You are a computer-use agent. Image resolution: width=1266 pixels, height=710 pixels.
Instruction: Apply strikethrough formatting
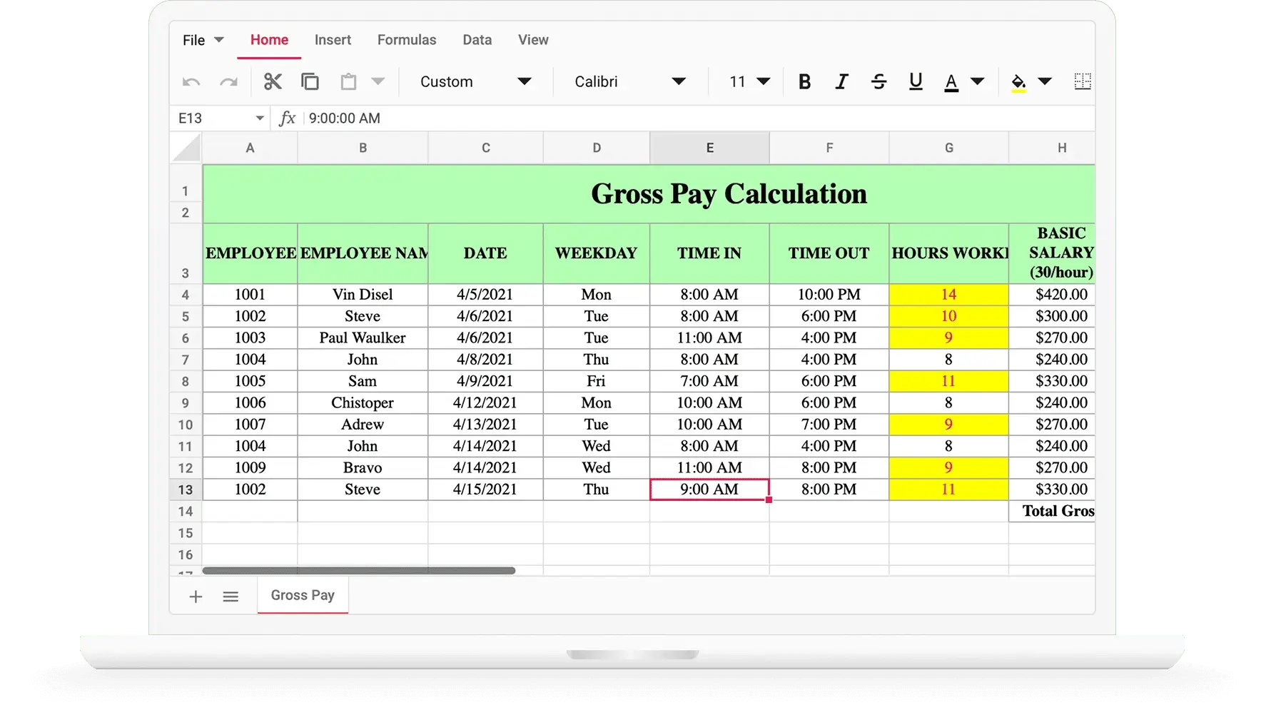click(878, 81)
